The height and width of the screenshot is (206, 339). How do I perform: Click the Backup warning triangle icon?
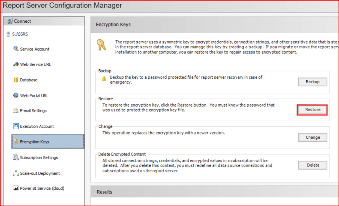pos(104,78)
